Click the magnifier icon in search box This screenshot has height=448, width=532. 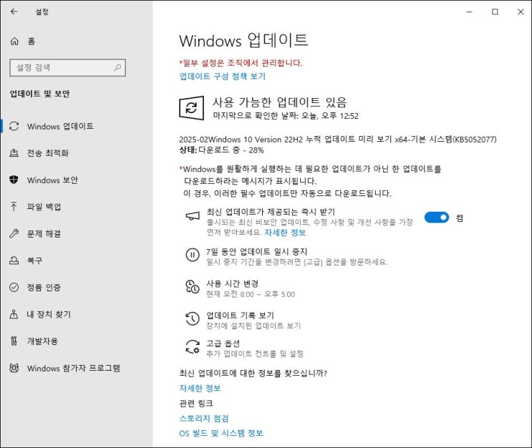point(117,67)
